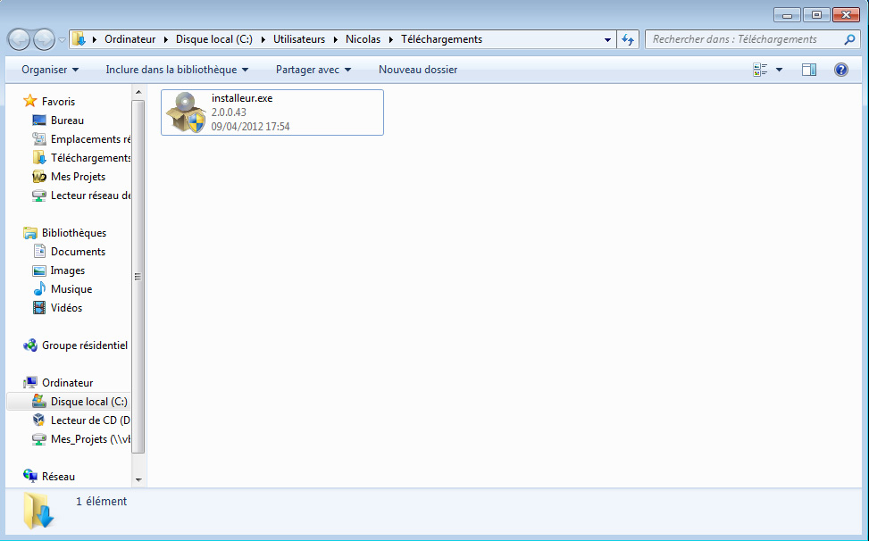Open Emplacements récents in Favoris

click(x=90, y=139)
